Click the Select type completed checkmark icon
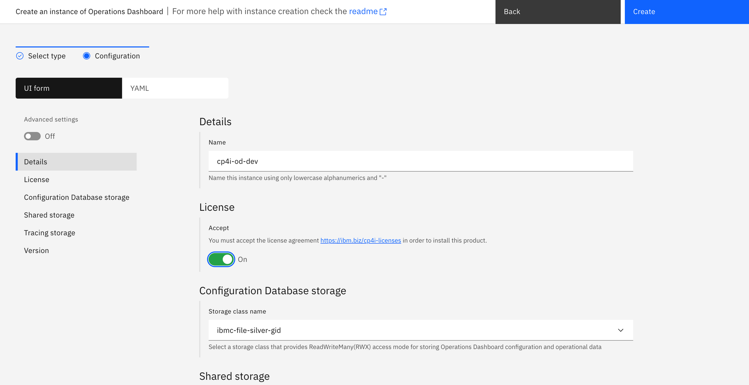 coord(20,56)
